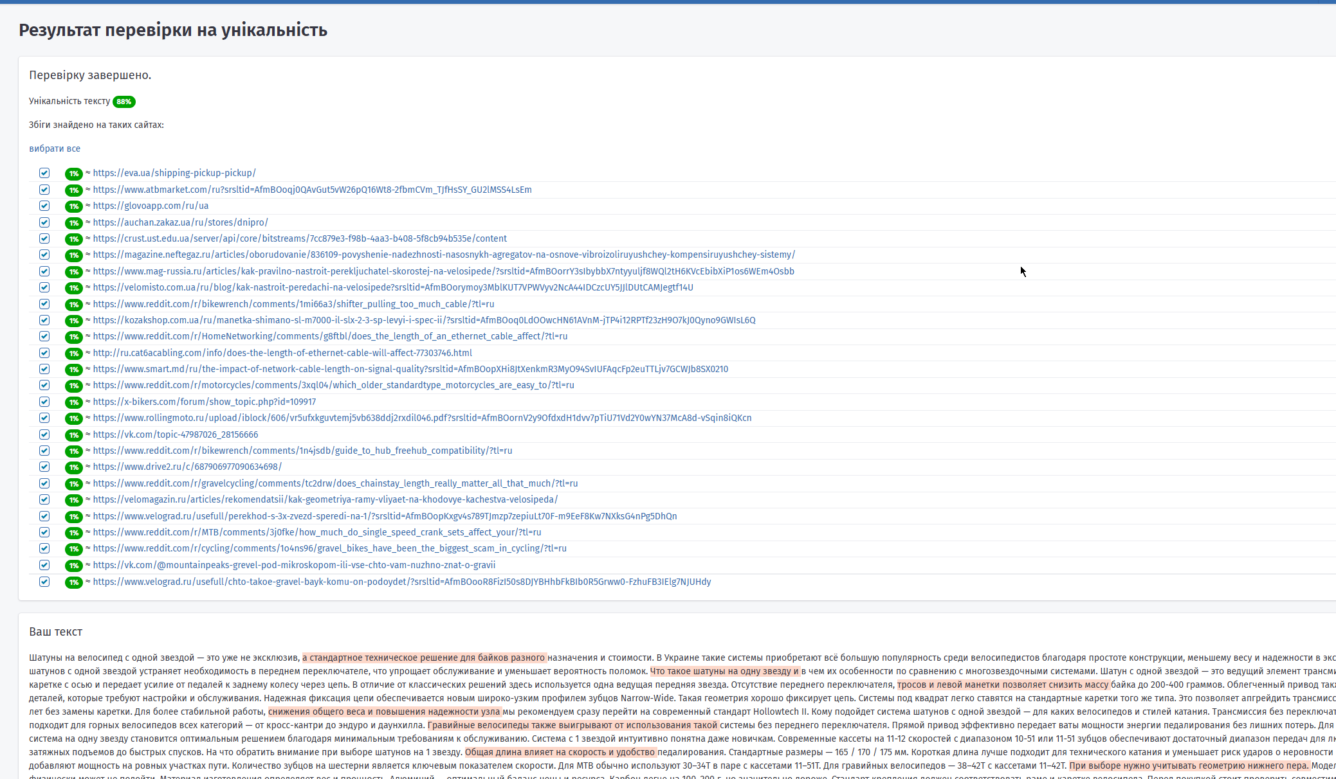Click 1% badge next to glovoapp.com link

(73, 206)
